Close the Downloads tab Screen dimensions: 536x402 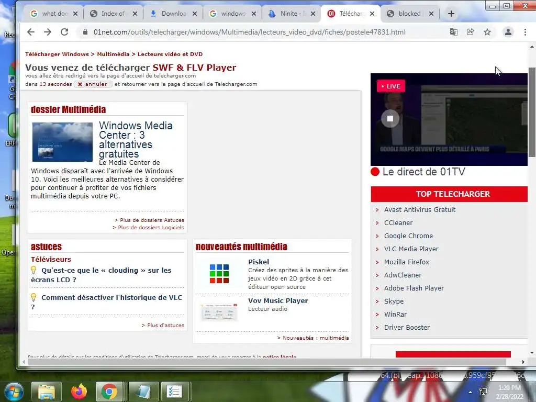tap(195, 14)
